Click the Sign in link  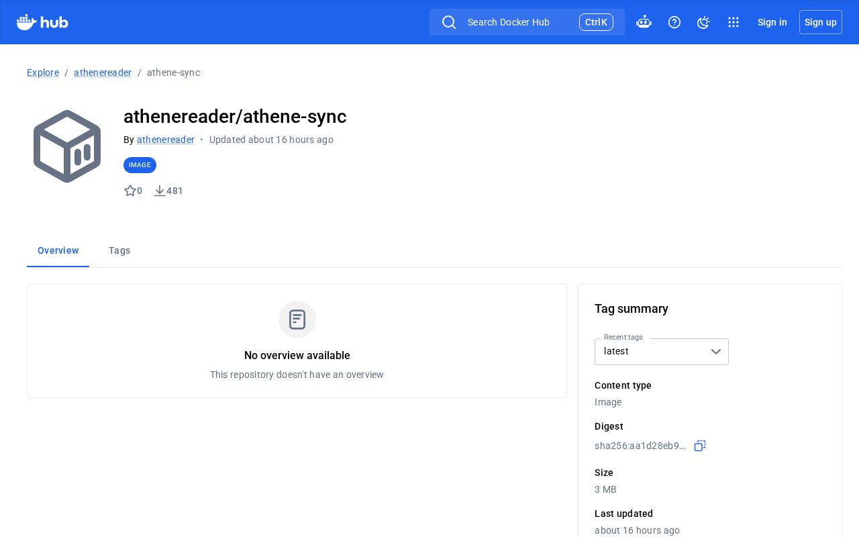[772, 22]
